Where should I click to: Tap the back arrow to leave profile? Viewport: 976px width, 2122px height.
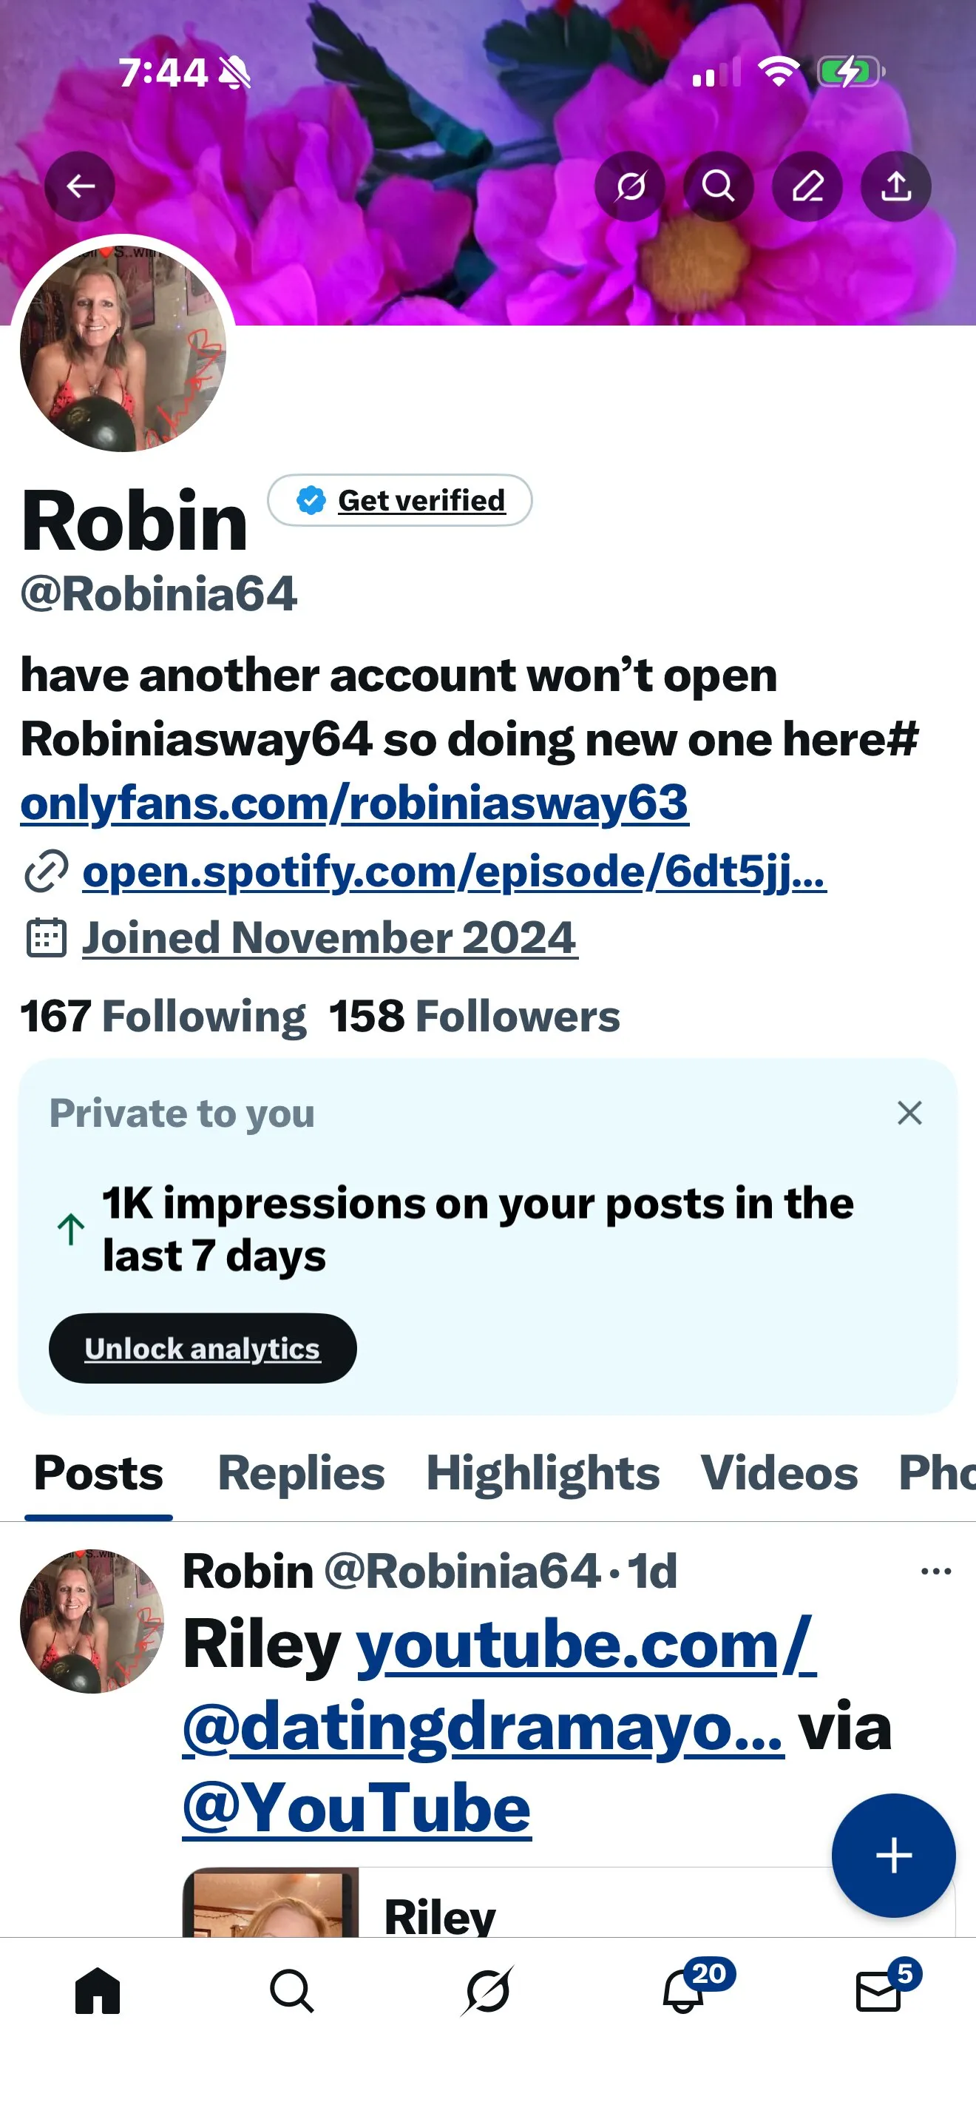point(80,186)
